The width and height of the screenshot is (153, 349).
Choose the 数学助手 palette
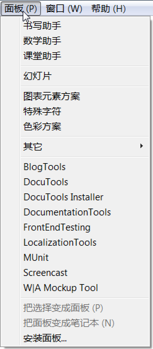point(84,41)
